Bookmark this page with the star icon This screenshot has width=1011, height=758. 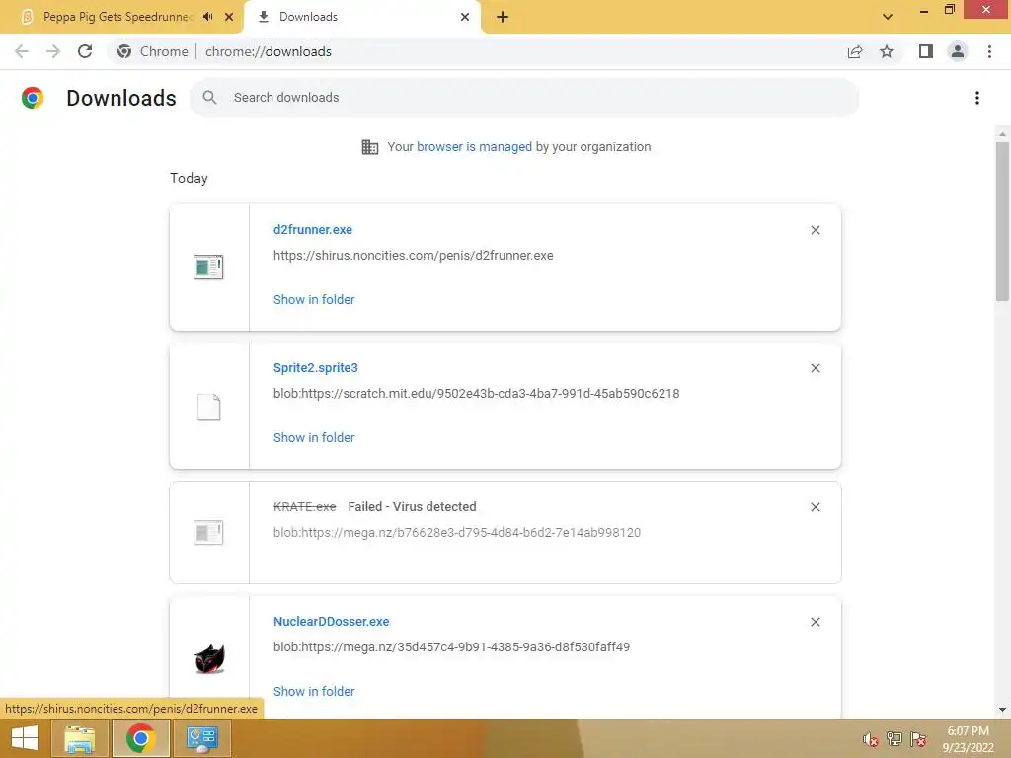887,51
